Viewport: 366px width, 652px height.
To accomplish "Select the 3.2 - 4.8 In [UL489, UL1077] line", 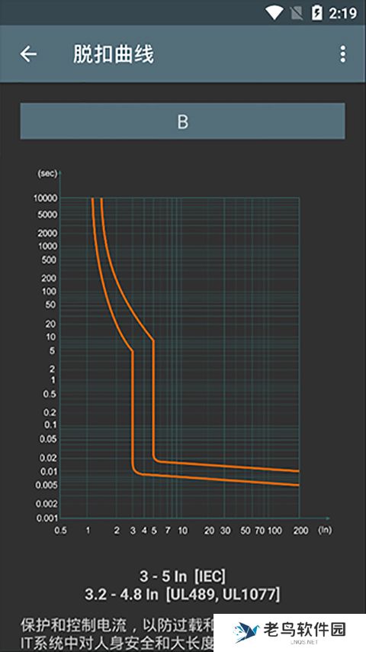I will click(x=182, y=594).
